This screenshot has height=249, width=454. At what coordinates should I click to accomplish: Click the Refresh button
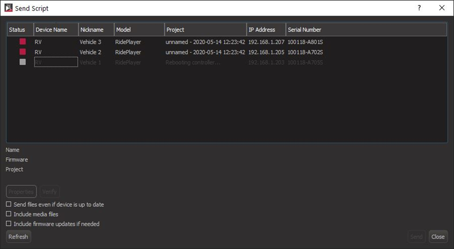18,236
